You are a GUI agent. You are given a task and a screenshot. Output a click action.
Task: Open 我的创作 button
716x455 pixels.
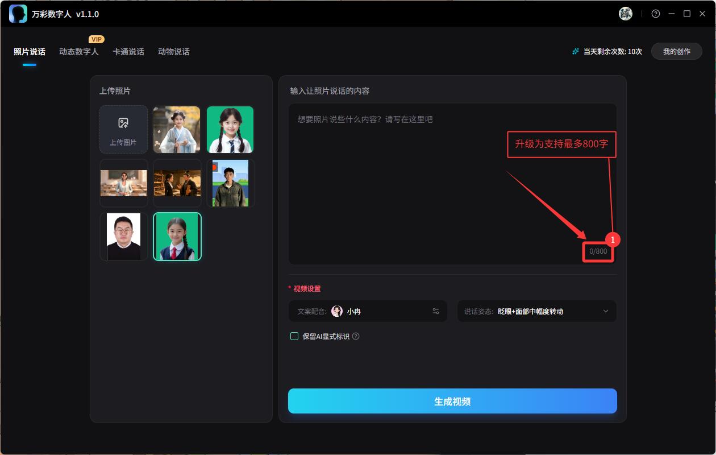(676, 52)
